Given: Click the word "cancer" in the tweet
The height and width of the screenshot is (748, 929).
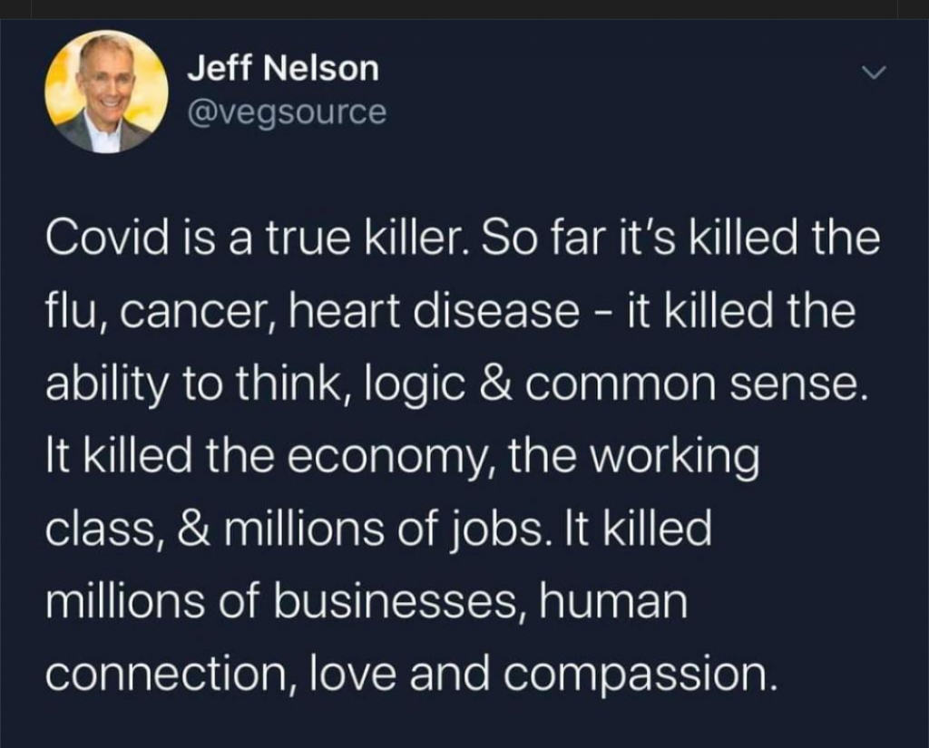Looking at the screenshot, I should pyautogui.click(x=186, y=312).
